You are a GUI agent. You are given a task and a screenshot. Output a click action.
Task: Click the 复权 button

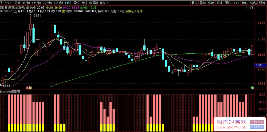(x=194, y=3)
